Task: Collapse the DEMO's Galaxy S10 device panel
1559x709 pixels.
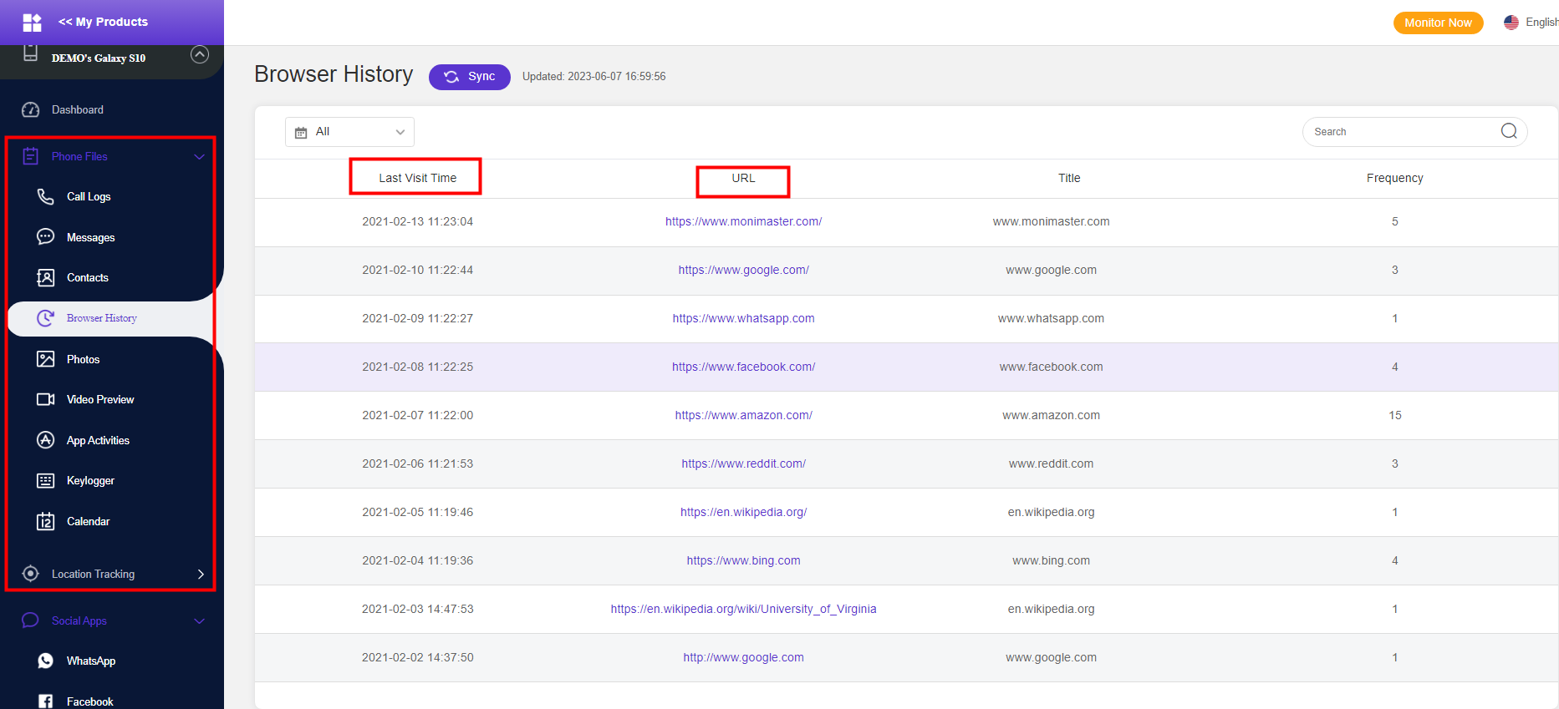Action: coord(199,55)
